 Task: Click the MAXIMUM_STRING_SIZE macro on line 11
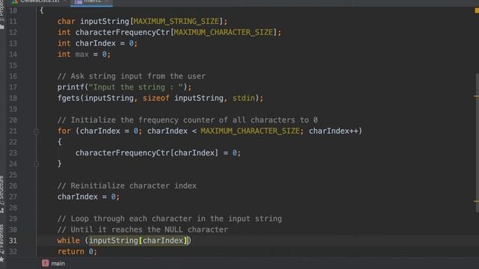[177, 22]
